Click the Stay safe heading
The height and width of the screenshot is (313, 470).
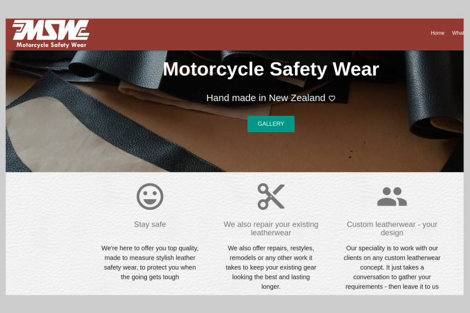coord(150,224)
